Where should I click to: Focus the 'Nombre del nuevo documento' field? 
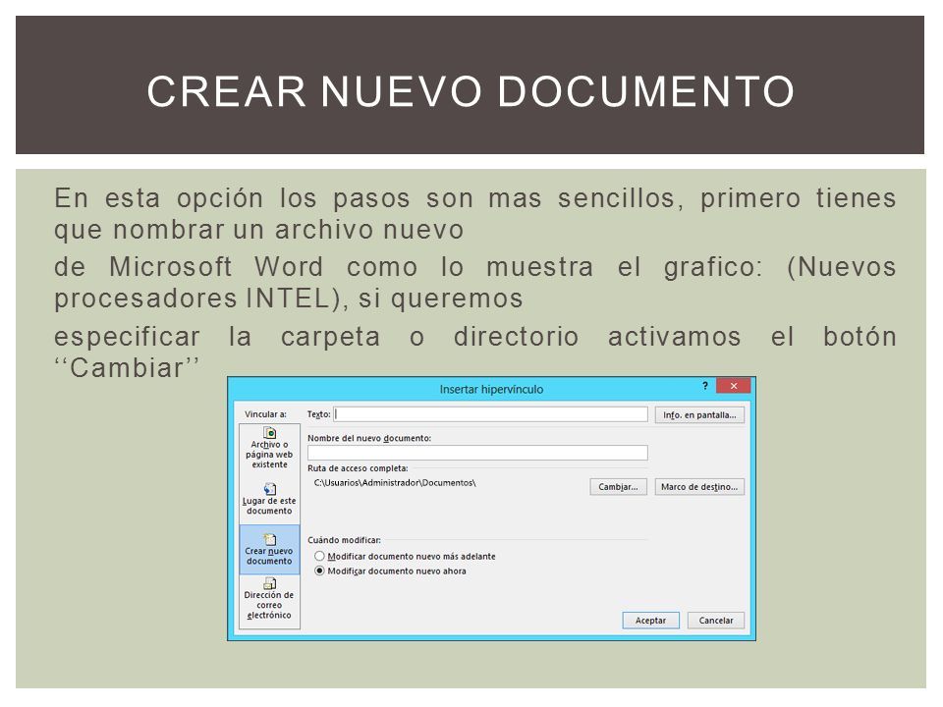[477, 453]
